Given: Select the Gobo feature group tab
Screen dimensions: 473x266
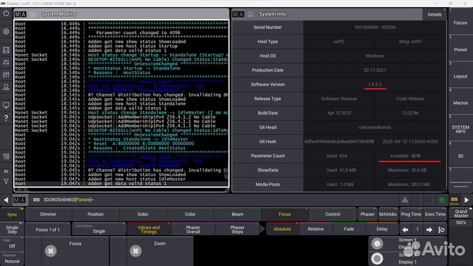Looking at the screenshot, I should point(143,214).
